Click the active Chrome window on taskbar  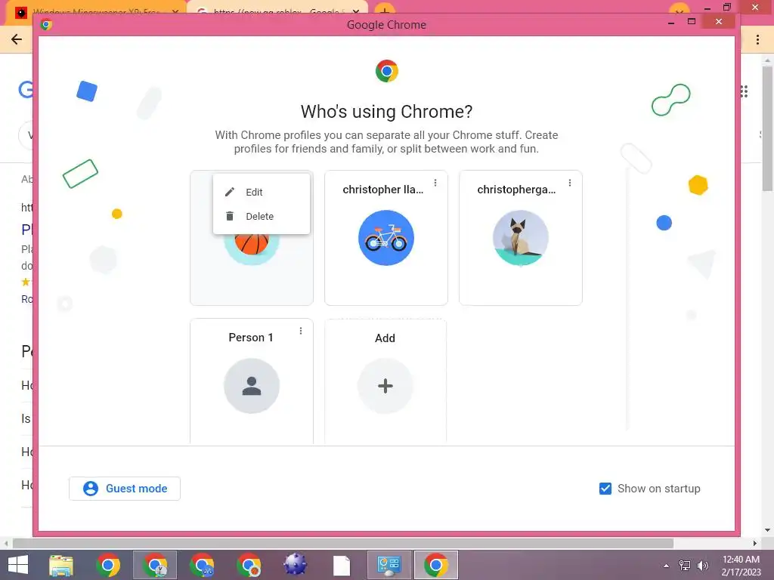pos(436,565)
